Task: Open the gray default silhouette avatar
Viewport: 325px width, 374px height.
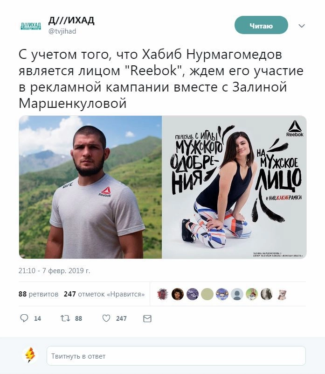Action: (x=237, y=294)
